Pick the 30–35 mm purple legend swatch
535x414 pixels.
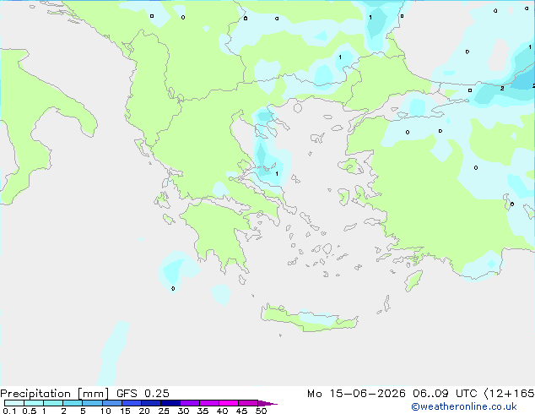pos(189,403)
